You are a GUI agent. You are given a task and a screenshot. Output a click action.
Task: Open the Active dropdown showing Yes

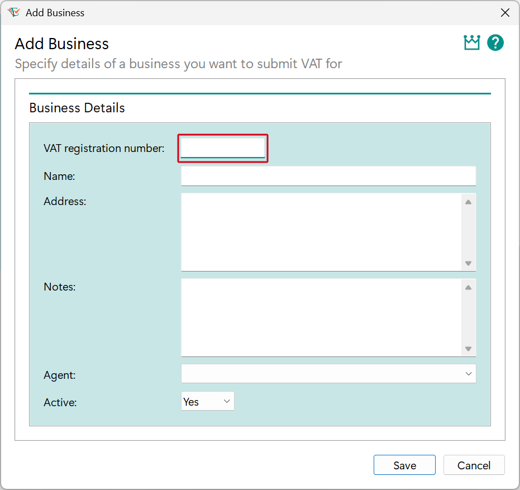(x=226, y=401)
